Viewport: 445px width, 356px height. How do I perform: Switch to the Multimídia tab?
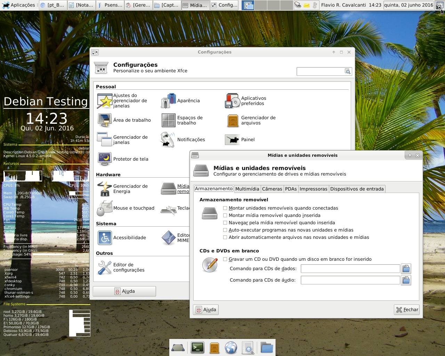[x=247, y=189]
